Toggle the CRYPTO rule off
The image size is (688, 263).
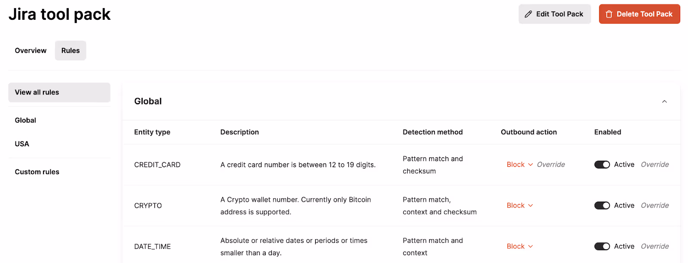602,205
